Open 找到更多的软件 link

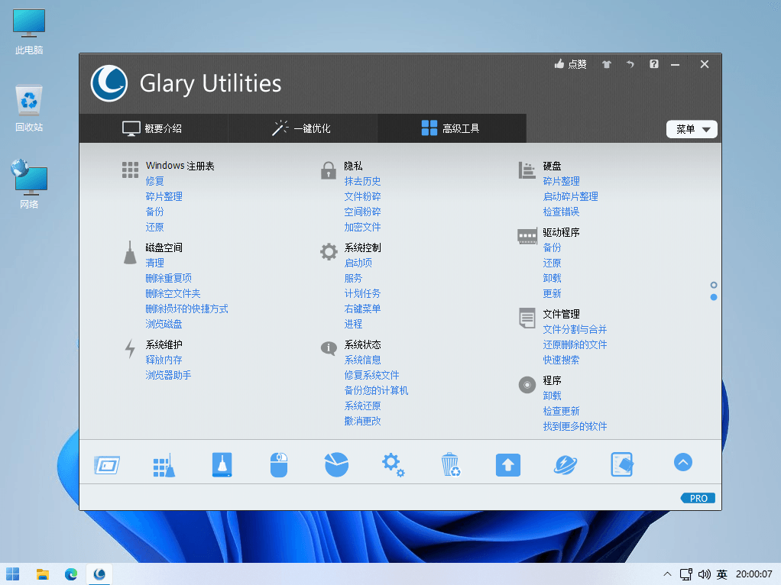coord(575,426)
